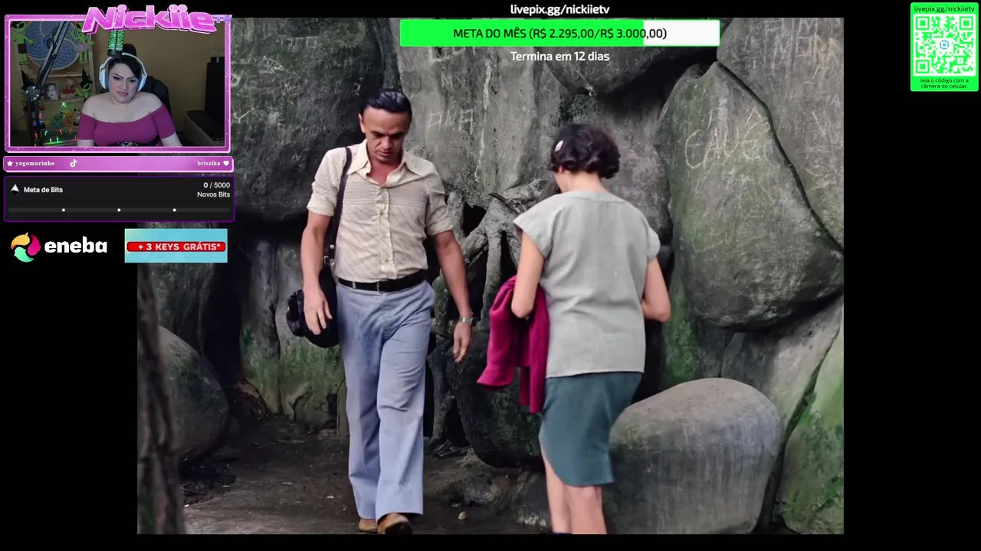Click the '+ 3 KEYS GRÁTIS' banner

pyautogui.click(x=176, y=246)
